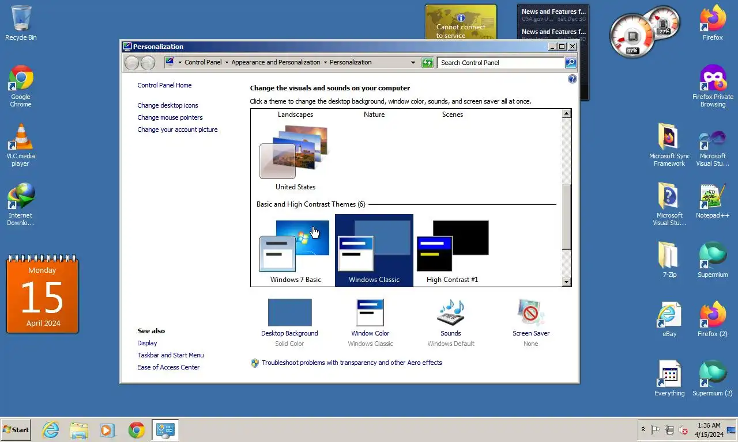This screenshot has width=738, height=442.
Task: Click Troubleshoot problems with transparency link
Action: tap(352, 363)
